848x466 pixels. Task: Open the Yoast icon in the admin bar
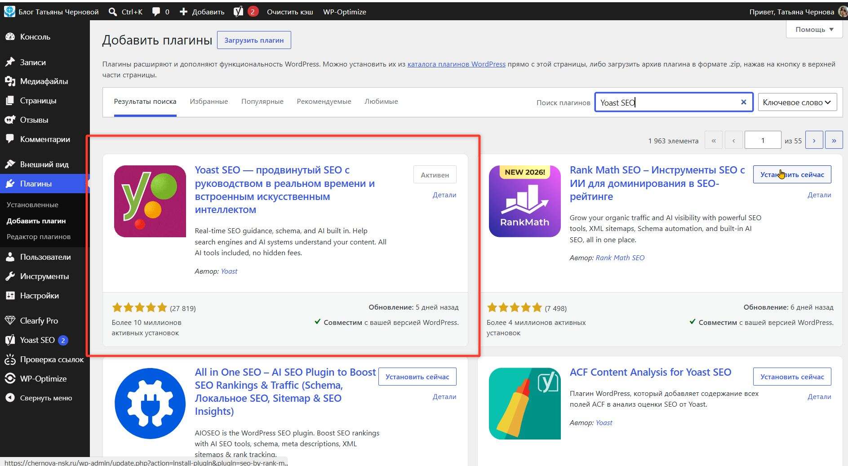point(238,12)
